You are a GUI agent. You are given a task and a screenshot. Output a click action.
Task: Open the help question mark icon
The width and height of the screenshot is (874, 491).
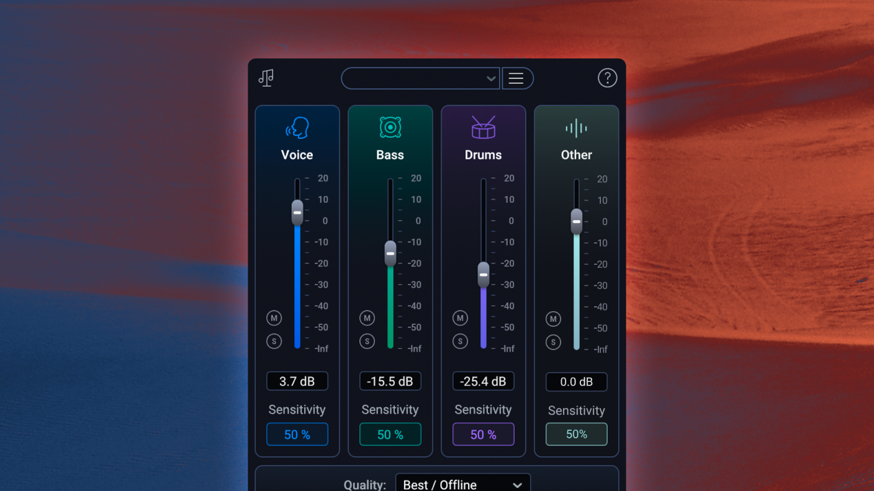[x=607, y=78]
